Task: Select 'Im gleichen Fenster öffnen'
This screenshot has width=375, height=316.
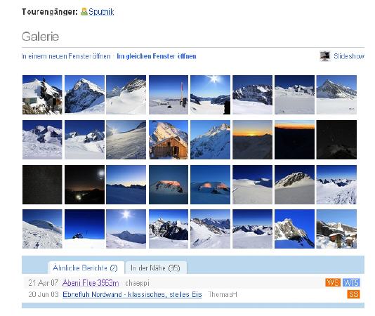Action: (x=157, y=56)
